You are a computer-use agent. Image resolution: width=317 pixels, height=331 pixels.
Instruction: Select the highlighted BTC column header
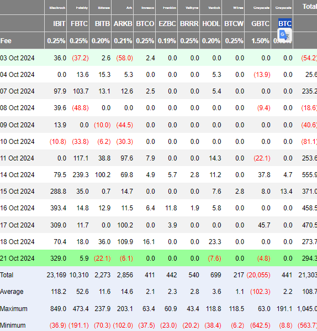[x=285, y=23]
